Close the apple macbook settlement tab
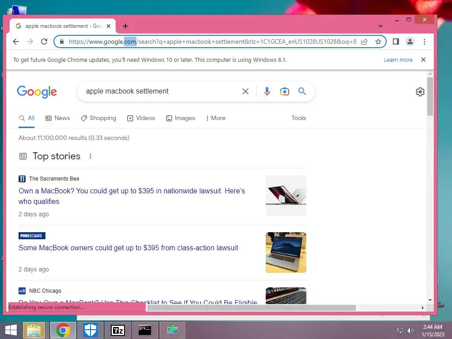Screen dimensions: 452x339 109,26
